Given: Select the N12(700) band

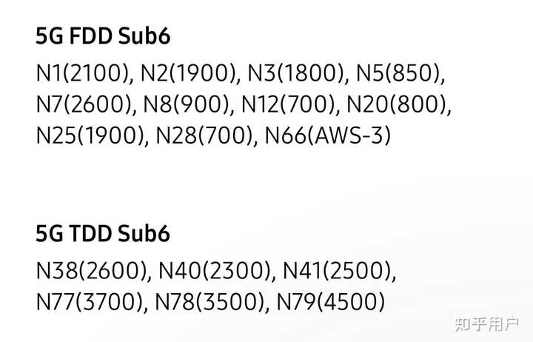Looking at the screenshot, I should [289, 105].
